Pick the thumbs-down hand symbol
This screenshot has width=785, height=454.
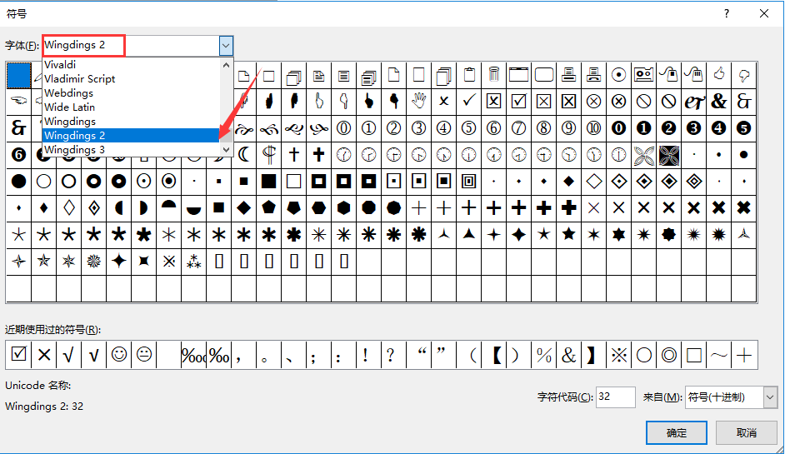point(744,75)
